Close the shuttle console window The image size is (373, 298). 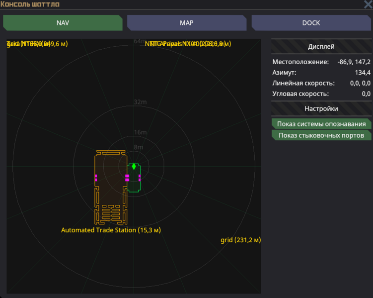coord(368,4)
